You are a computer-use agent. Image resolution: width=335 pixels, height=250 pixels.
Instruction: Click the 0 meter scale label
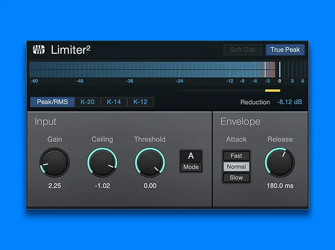pos(280,81)
